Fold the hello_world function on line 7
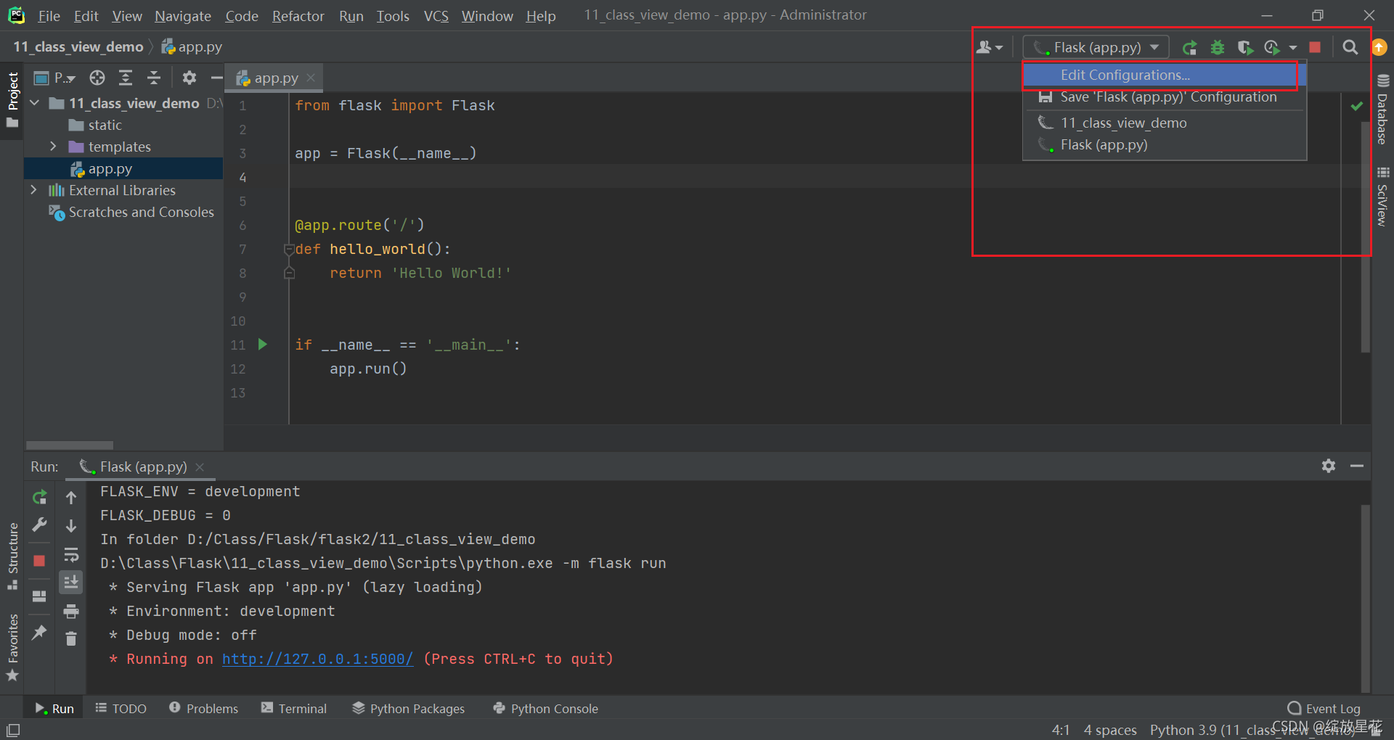Screen dimensions: 1394x740 (289, 250)
